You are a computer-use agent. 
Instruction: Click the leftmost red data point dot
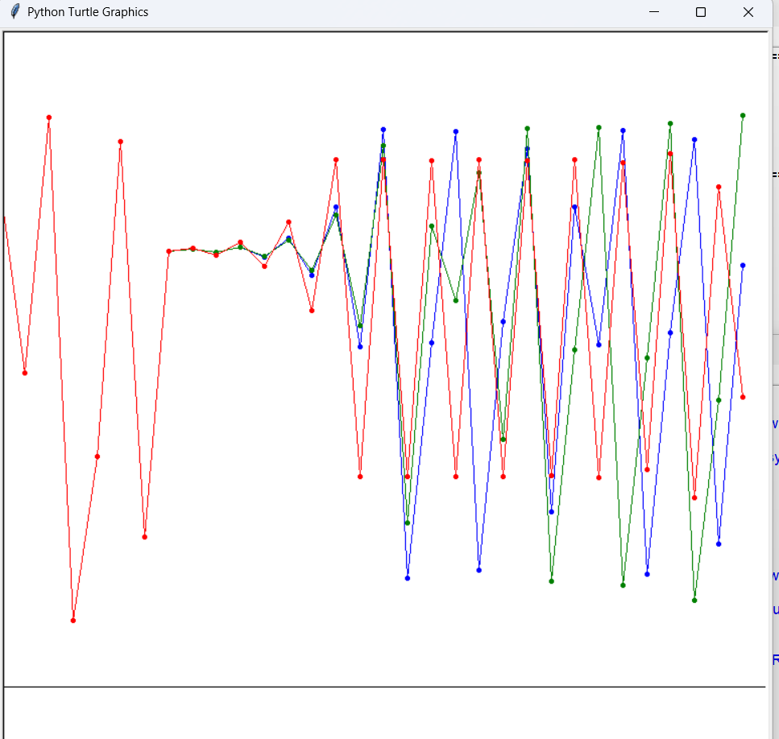(x=25, y=373)
